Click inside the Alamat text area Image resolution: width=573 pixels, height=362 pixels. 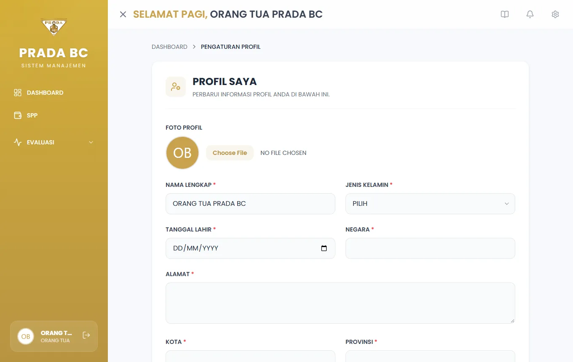[x=340, y=303]
